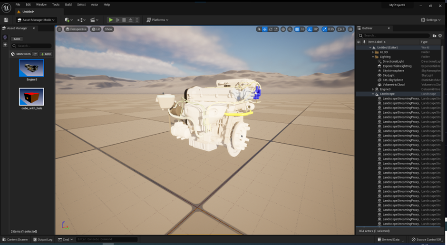The width and height of the screenshot is (447, 245).
Task: Toggle rotation snapping angle icon
Action: pos(311,29)
